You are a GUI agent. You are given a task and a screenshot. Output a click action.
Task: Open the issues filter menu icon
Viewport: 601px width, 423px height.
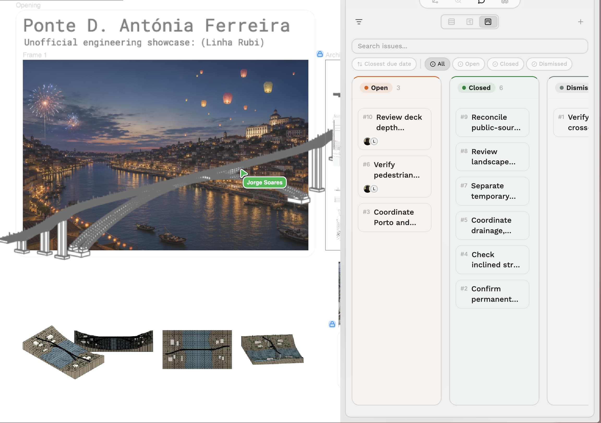[x=359, y=22]
